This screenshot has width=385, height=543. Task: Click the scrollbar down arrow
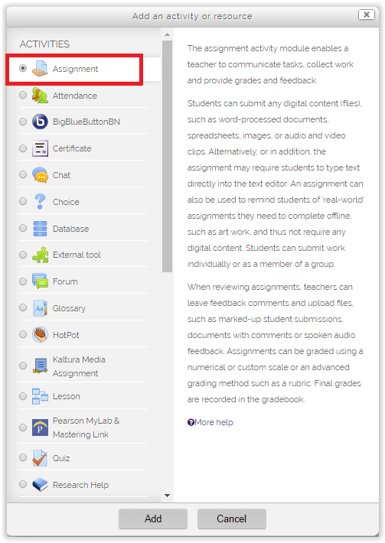tap(167, 496)
